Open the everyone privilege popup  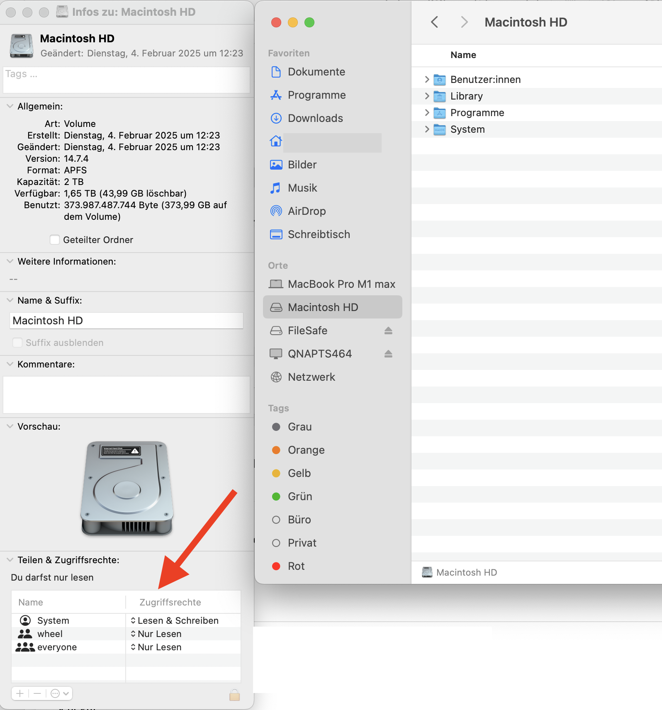click(x=156, y=647)
